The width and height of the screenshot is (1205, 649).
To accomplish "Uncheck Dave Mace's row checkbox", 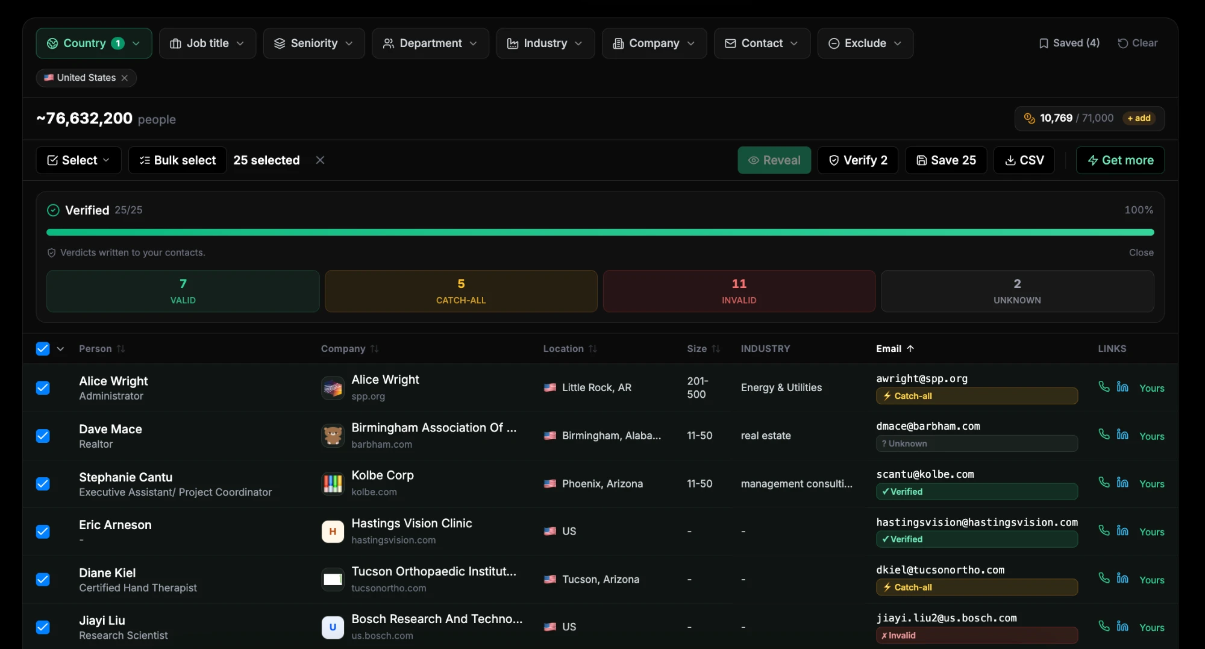I will [x=43, y=436].
